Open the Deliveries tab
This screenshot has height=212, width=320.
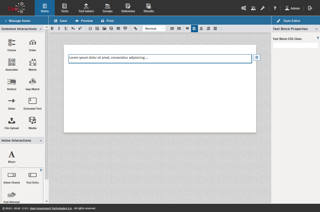point(128,8)
